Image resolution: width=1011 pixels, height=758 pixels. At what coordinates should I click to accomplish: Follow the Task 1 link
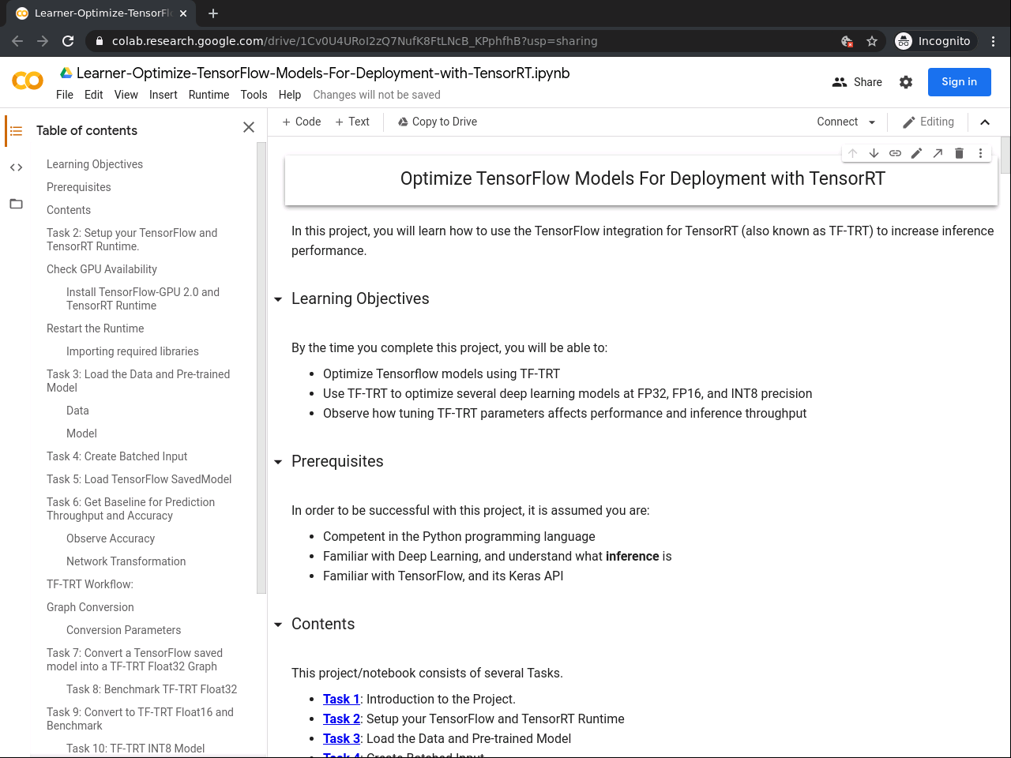pos(341,700)
